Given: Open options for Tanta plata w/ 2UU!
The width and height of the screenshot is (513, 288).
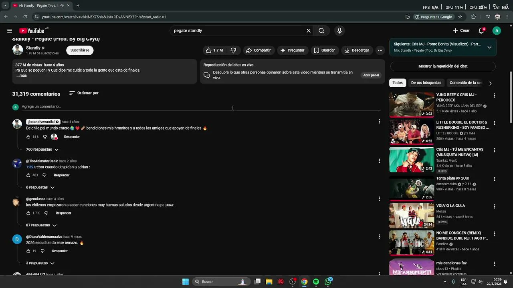Looking at the screenshot, I should (495, 179).
